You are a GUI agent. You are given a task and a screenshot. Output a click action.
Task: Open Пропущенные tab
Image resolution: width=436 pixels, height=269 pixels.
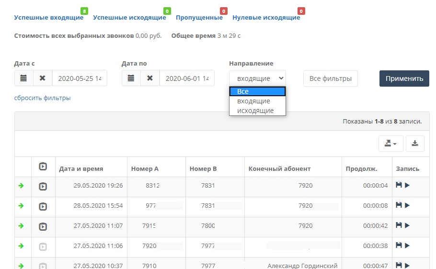click(199, 18)
